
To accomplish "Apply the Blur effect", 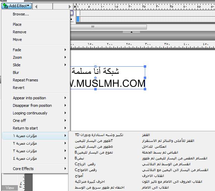I will pyautogui.click(x=16, y=72).
